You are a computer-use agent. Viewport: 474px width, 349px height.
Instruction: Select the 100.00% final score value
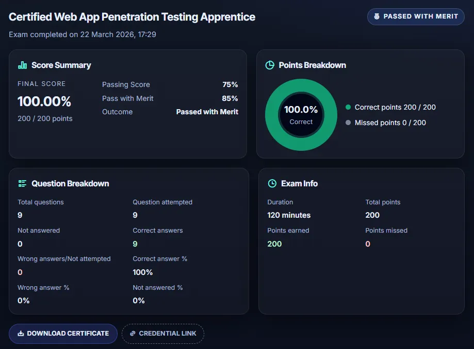tap(44, 101)
